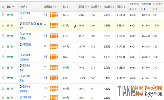
Task: Sort by 出价 using its arrow
Action: click(x=68, y=7)
